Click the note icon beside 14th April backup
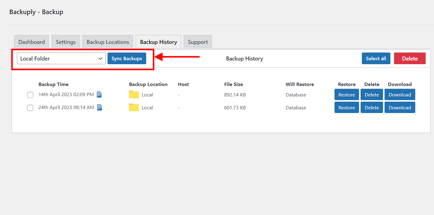 (99, 95)
